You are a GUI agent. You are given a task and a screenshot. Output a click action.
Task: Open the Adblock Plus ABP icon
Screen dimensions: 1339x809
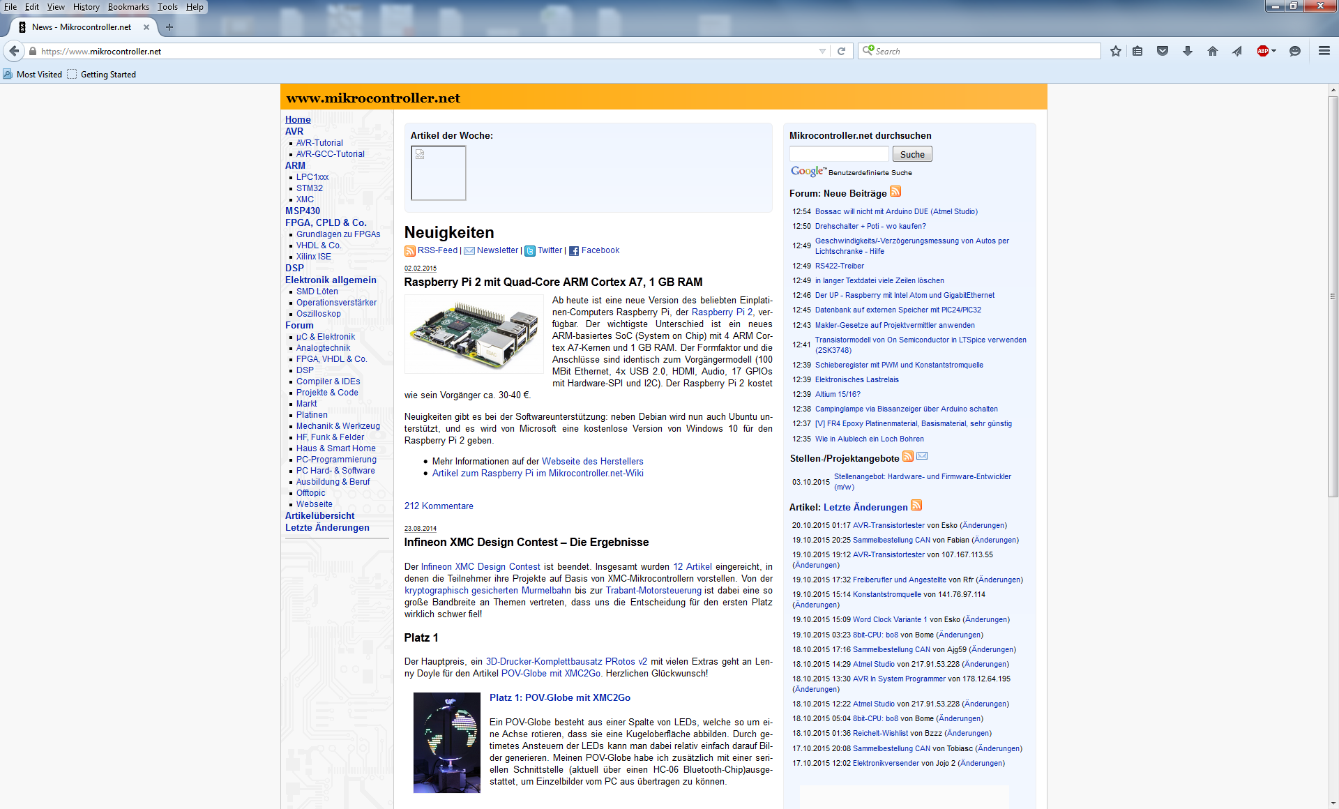(1262, 51)
